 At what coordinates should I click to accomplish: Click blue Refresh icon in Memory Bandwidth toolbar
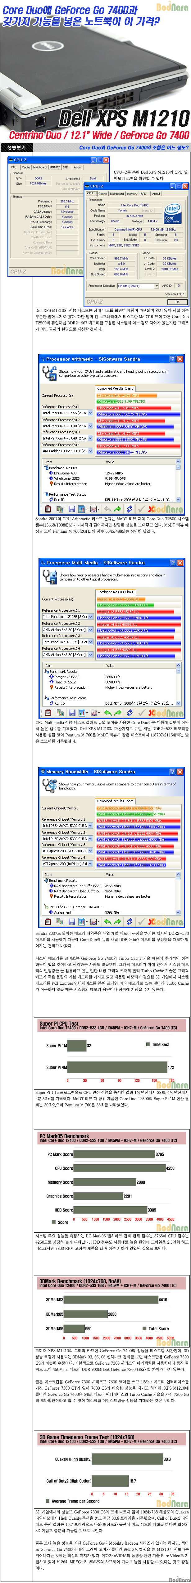[x=129, y=921]
